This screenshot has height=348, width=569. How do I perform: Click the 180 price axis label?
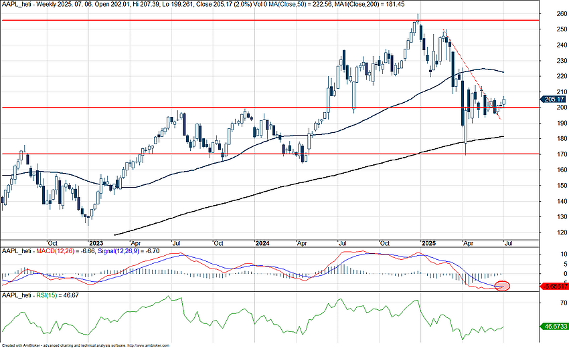(x=562, y=139)
